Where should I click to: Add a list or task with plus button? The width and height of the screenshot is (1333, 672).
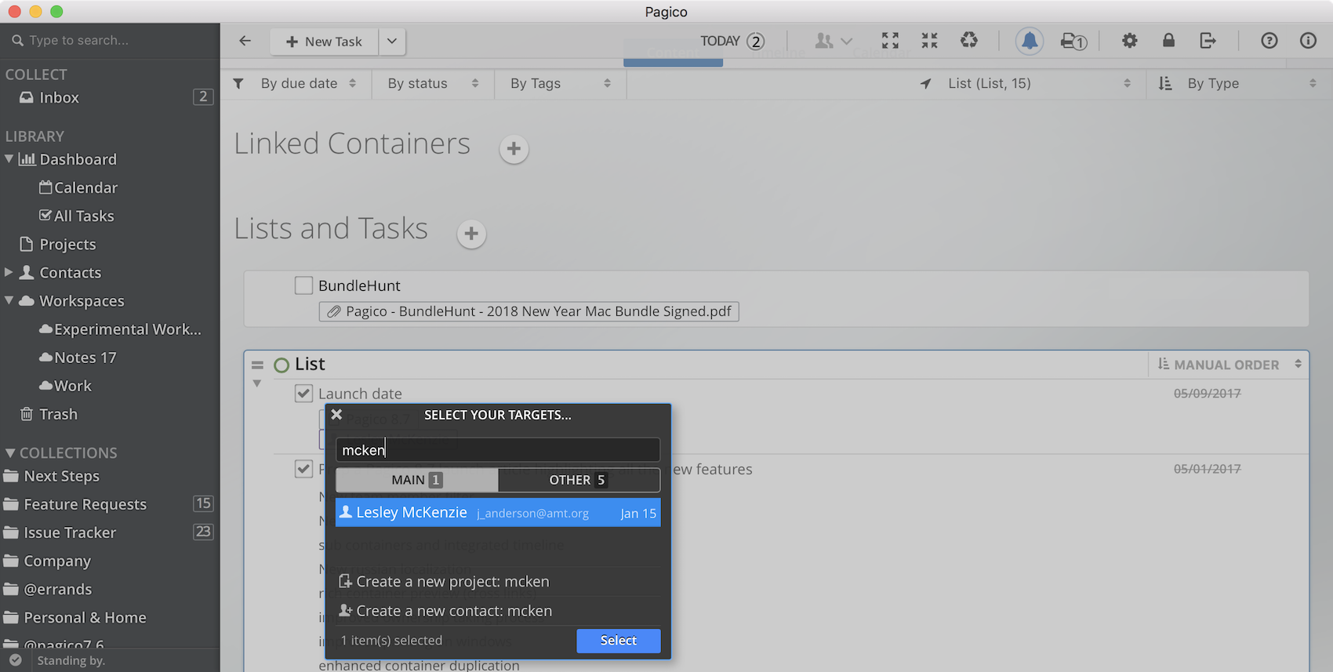(471, 233)
